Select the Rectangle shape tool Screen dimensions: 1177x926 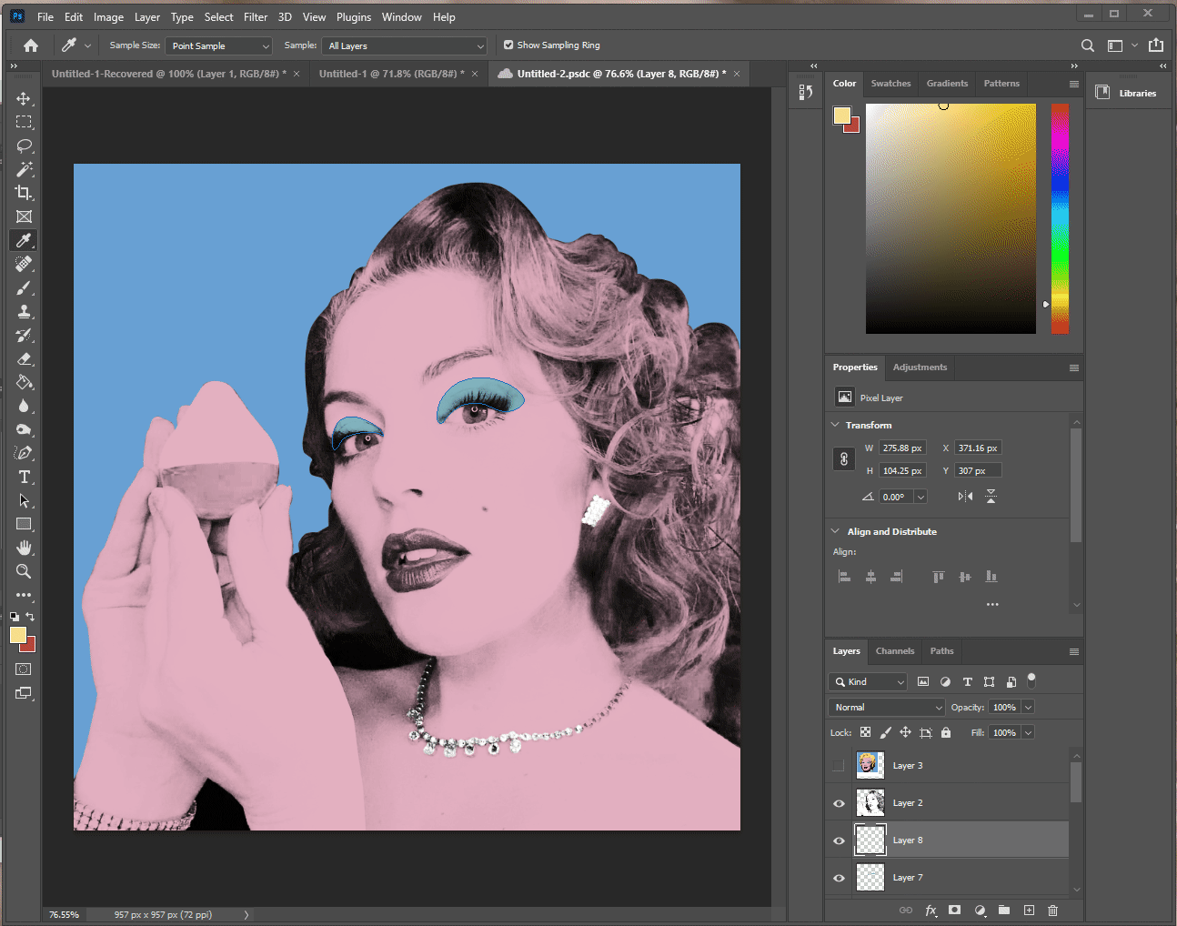24,524
